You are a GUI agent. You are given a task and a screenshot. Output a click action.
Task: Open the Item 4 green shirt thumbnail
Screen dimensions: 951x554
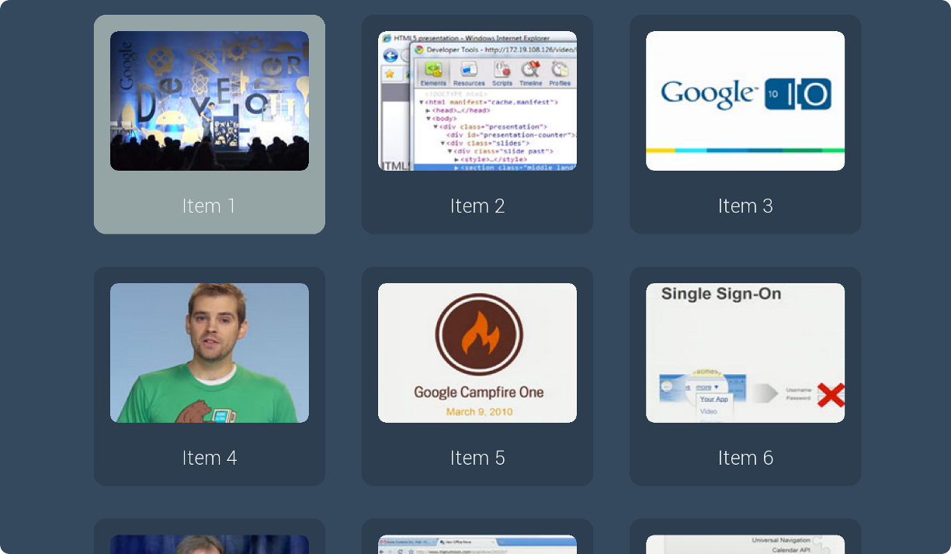click(210, 353)
